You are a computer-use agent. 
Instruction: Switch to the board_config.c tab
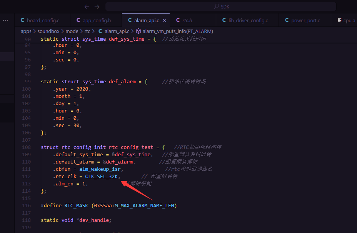[42, 20]
